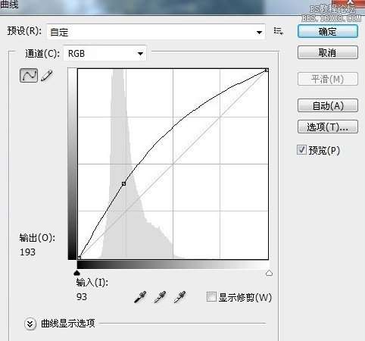This screenshot has width=365, height=341.
Task: Click the black point input slider triangle
Action: coord(77,273)
